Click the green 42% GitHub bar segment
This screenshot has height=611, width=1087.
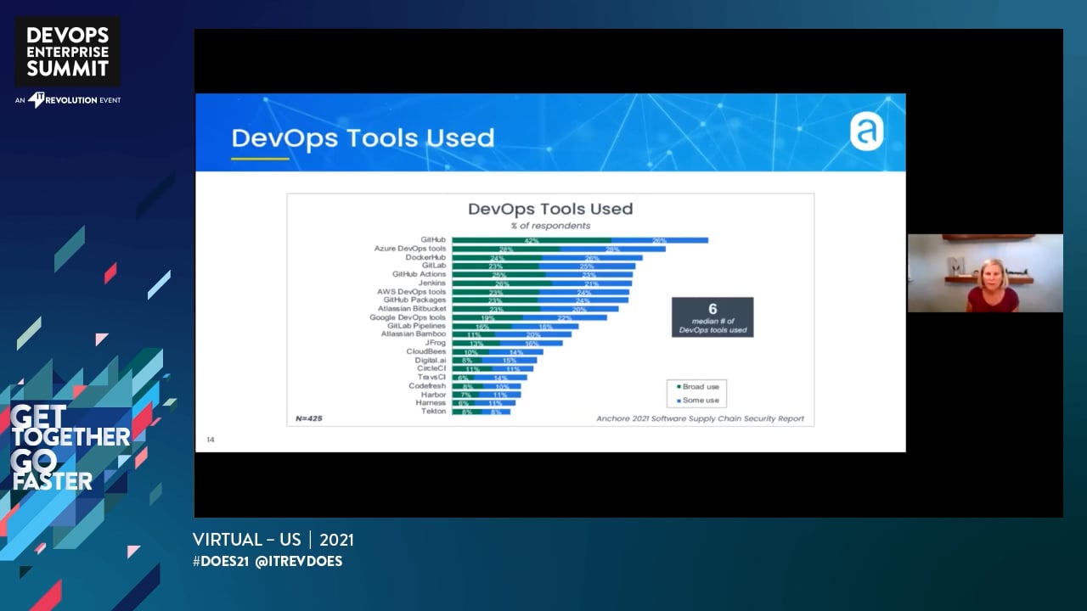[x=531, y=240]
